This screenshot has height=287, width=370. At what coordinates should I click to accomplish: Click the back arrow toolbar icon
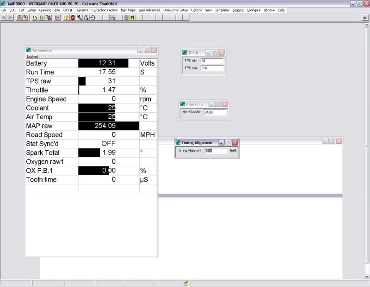[4, 18]
